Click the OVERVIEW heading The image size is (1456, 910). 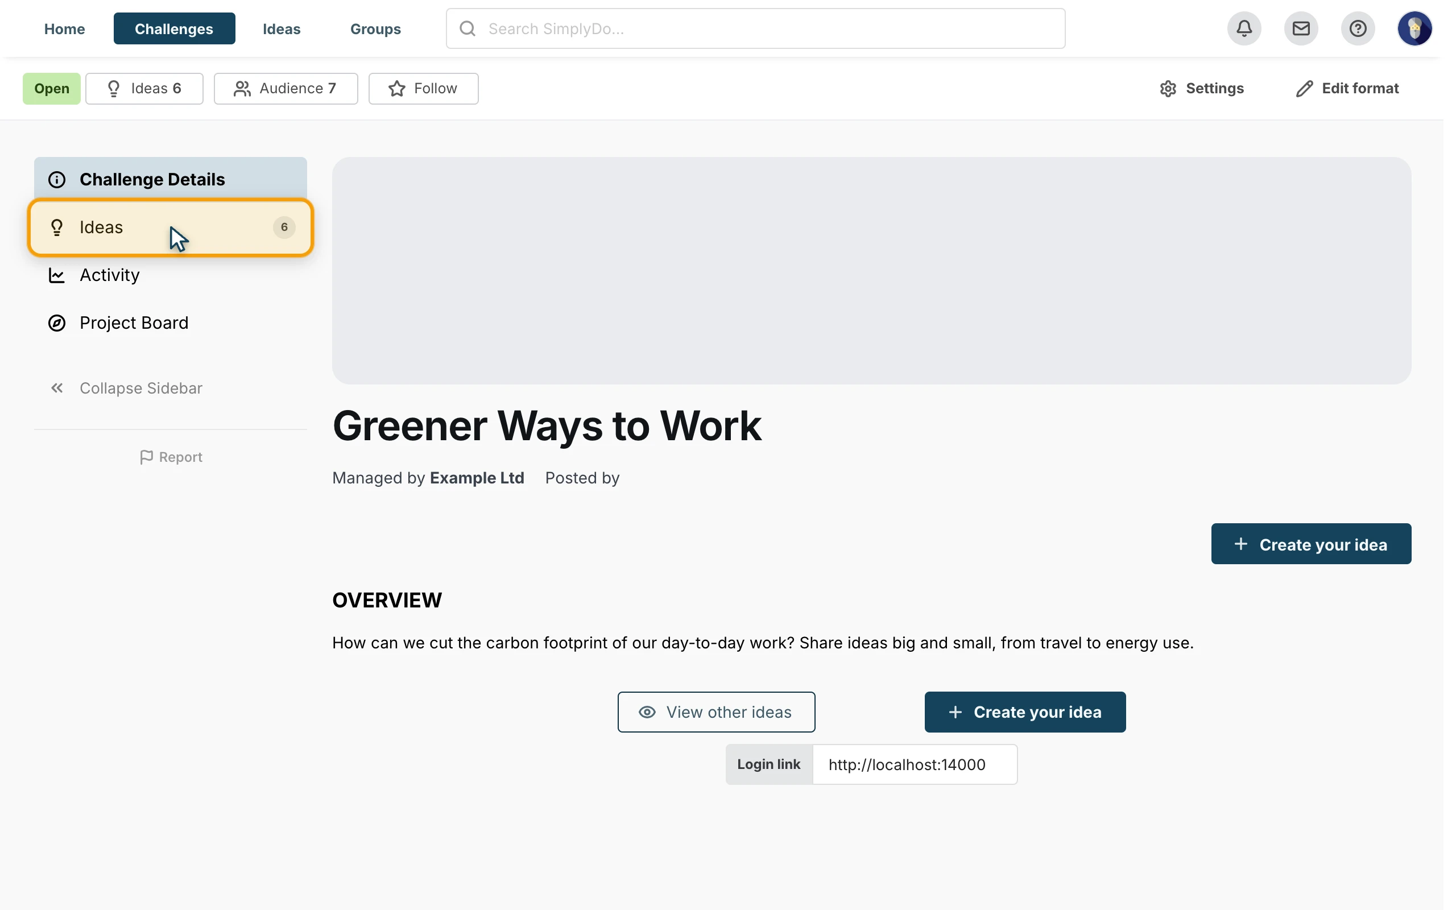coord(387,600)
